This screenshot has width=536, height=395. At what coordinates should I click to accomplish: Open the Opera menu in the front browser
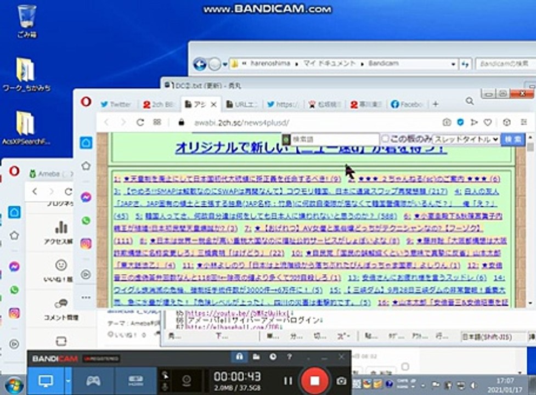[86, 101]
